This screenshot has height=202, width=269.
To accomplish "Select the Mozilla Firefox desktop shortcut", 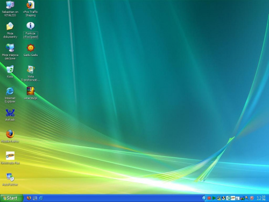I will (x=10, y=134).
